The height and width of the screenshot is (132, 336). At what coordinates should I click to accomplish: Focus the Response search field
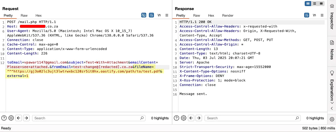(253, 118)
